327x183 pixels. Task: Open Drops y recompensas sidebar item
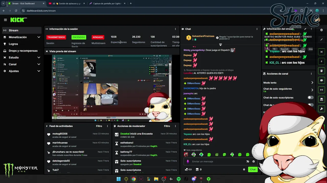coord(21,51)
